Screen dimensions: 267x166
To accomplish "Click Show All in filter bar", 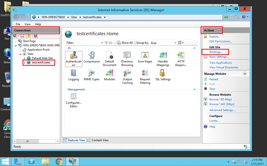I will pyautogui.click(x=125, y=43).
